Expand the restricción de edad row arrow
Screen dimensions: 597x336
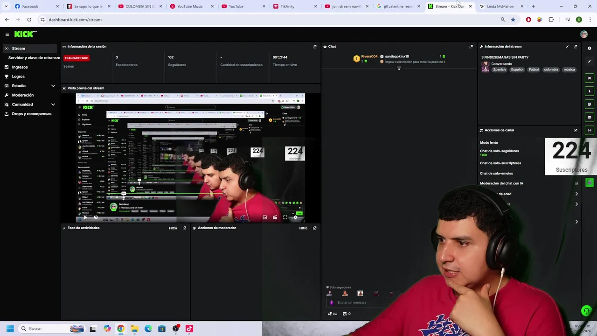click(x=576, y=194)
